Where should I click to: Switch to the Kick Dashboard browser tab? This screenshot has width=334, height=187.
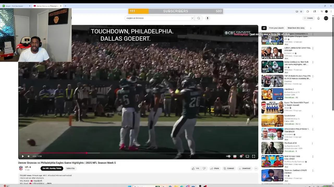[16, 6]
